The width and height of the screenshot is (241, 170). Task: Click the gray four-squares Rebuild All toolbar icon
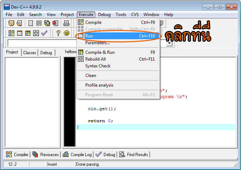(36, 33)
